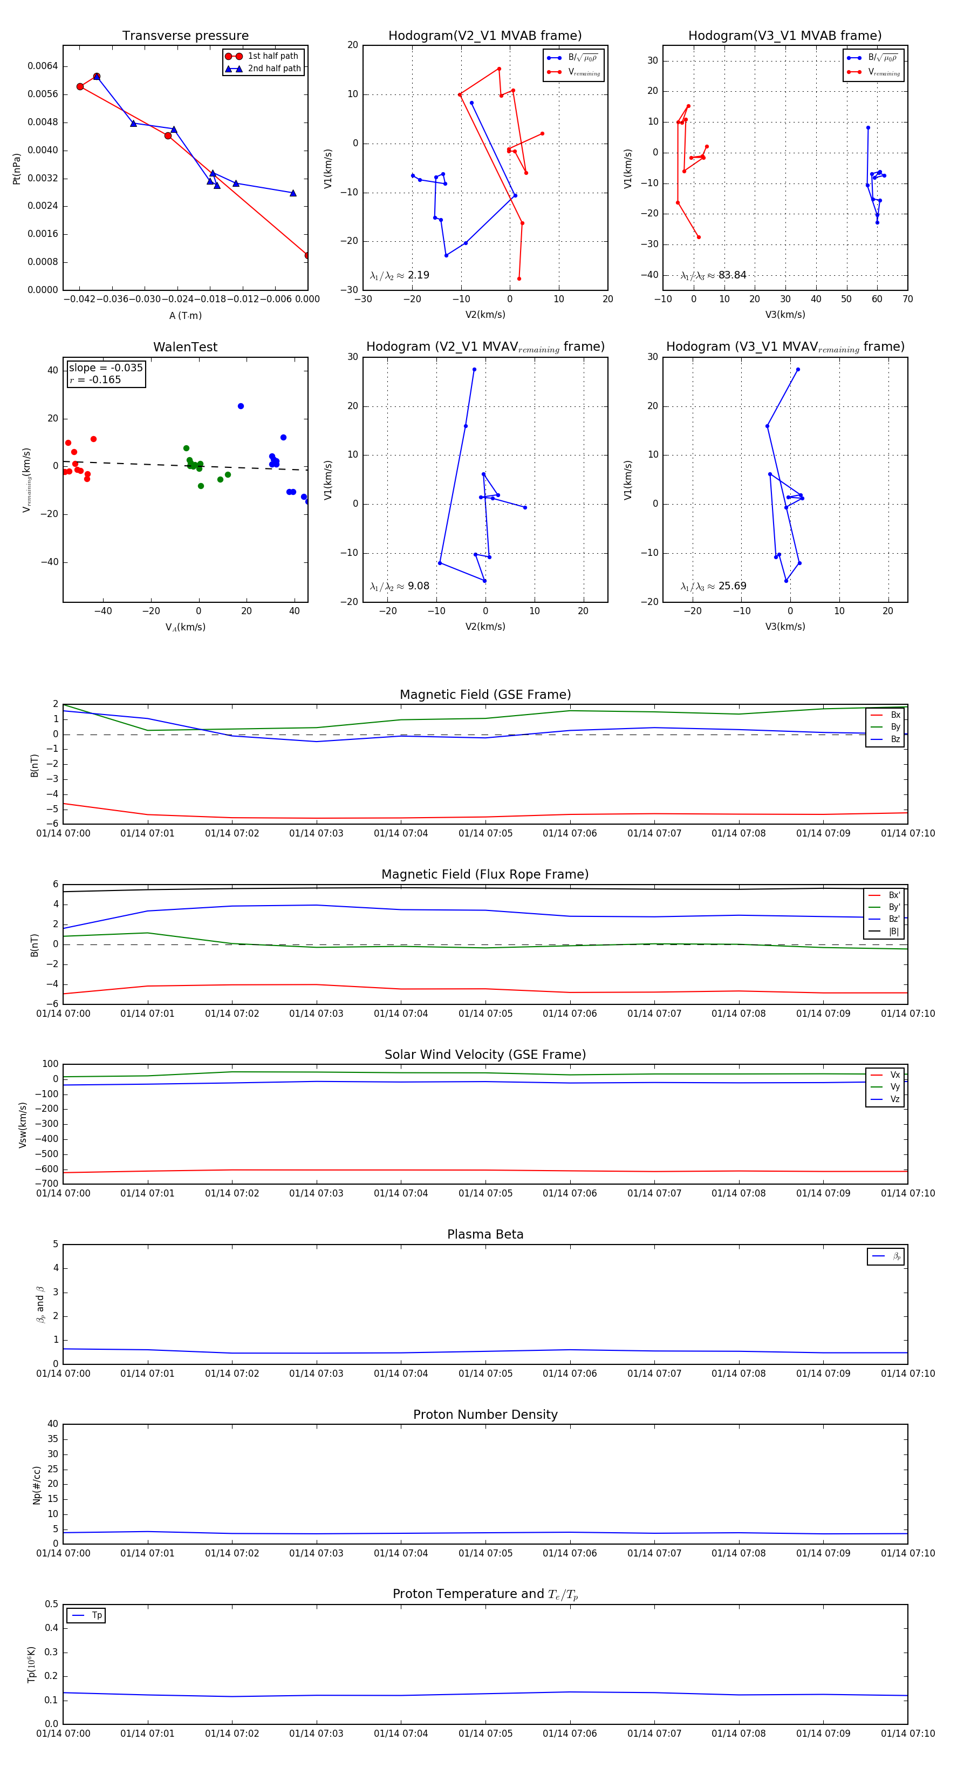Click the 01/14 07:10 tick under Plasma Beta
The height and width of the screenshot is (1781, 971).
pos(907,1374)
